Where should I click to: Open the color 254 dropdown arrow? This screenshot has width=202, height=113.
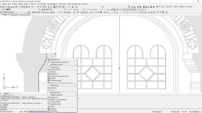point(65,9)
